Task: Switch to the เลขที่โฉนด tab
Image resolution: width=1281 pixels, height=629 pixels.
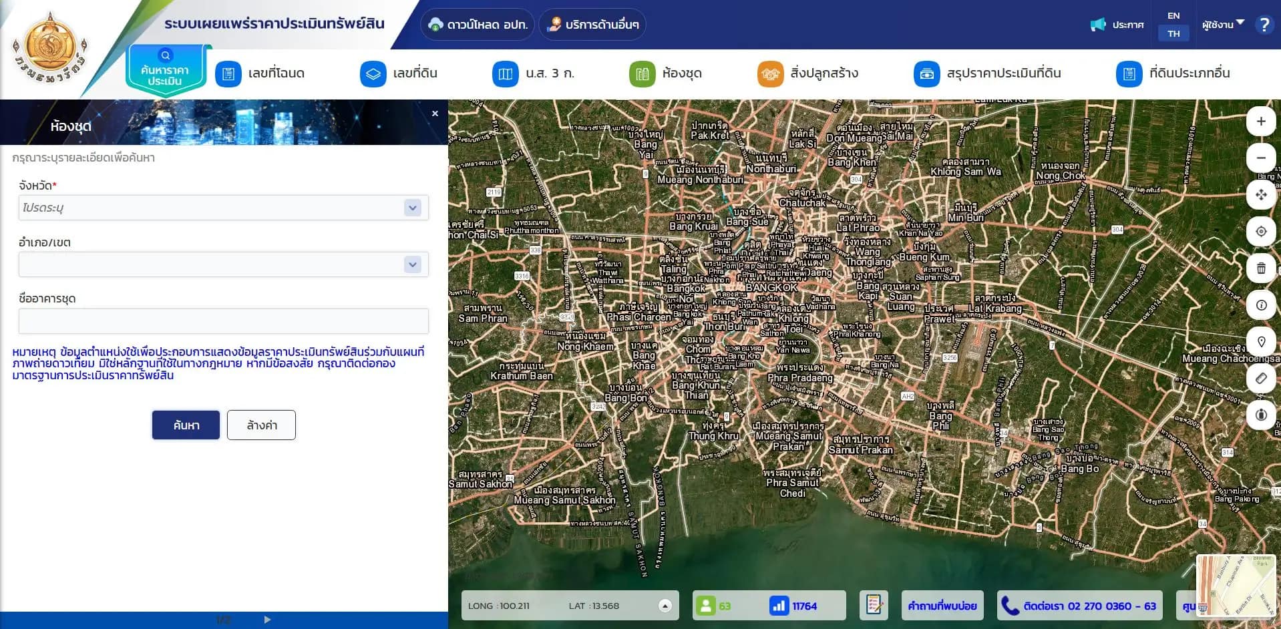Action: pos(260,73)
